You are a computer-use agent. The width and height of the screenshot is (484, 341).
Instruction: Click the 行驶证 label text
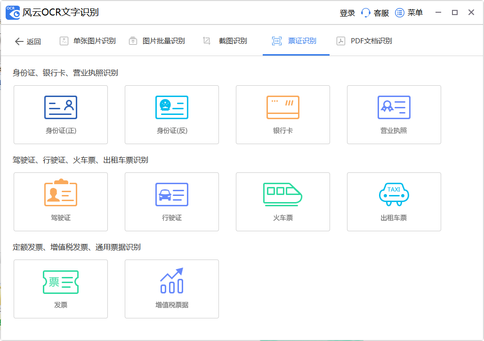coord(172,218)
